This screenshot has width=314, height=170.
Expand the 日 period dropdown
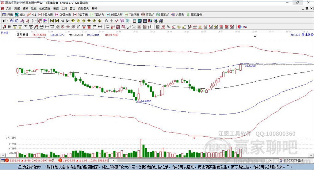pyautogui.click(x=7, y=21)
